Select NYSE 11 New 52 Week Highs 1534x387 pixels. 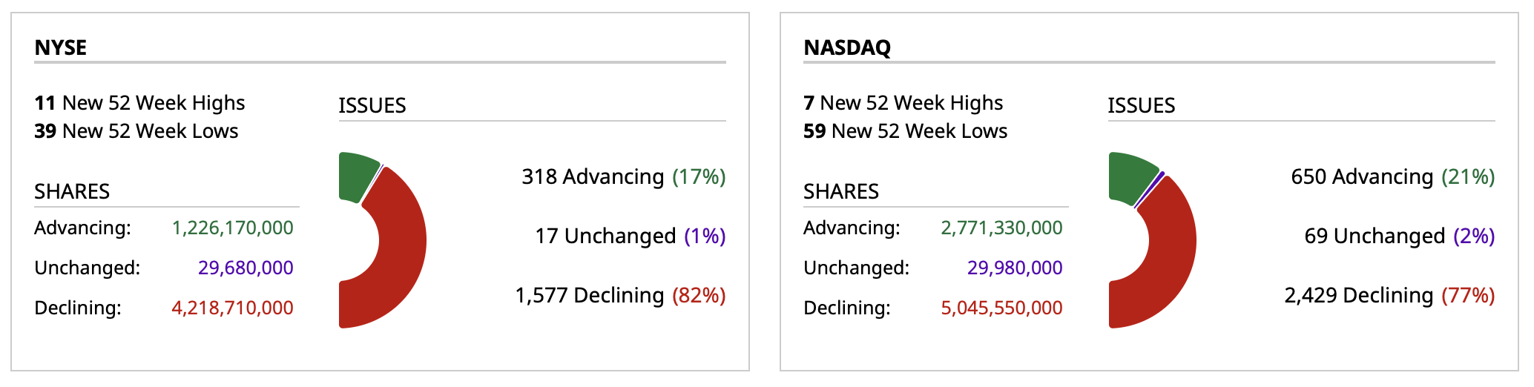click(139, 103)
